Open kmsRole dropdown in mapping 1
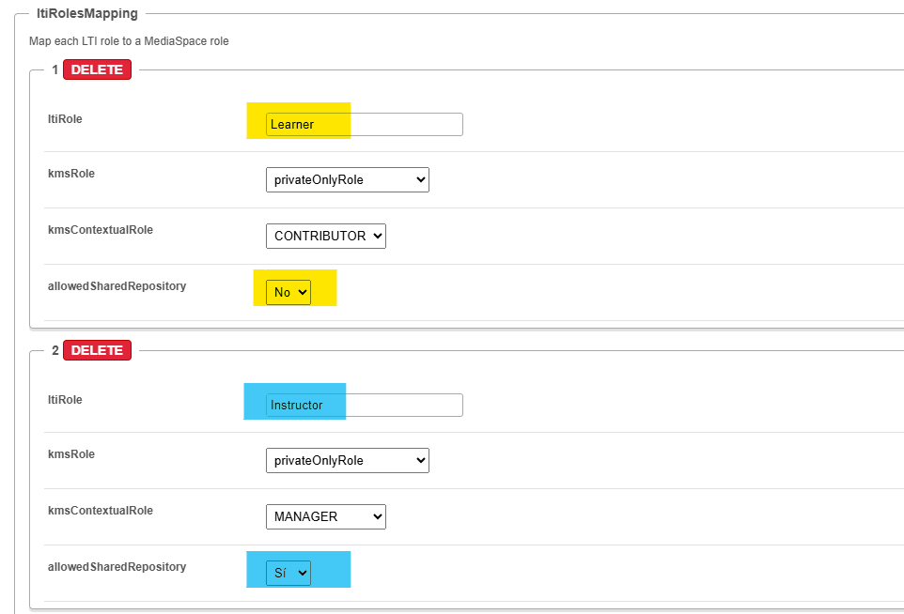The image size is (904, 614). [x=348, y=179]
